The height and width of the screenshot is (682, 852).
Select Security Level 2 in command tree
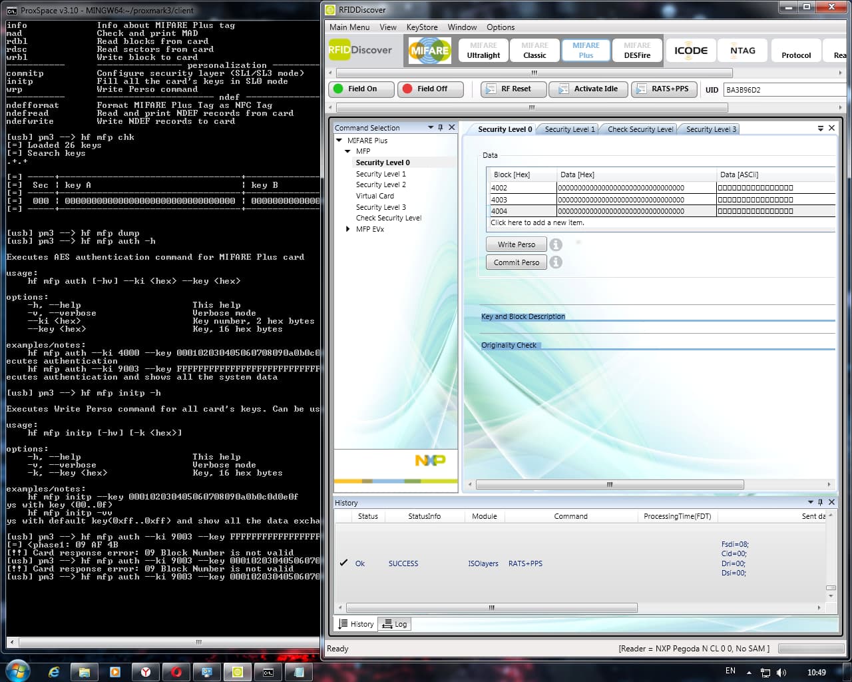381,184
